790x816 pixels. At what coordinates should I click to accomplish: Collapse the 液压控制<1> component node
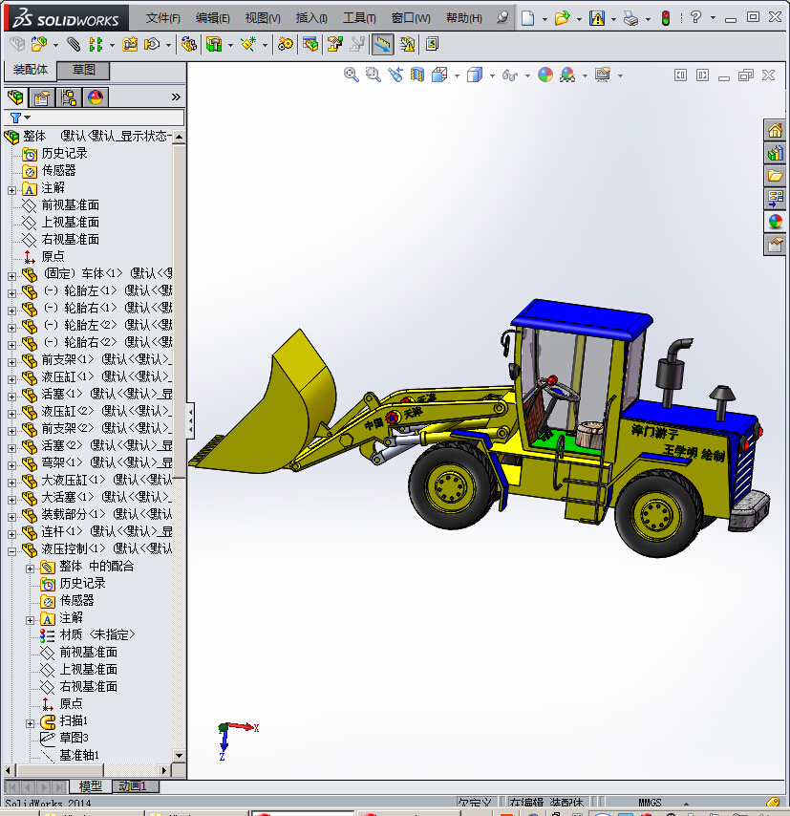(12, 551)
